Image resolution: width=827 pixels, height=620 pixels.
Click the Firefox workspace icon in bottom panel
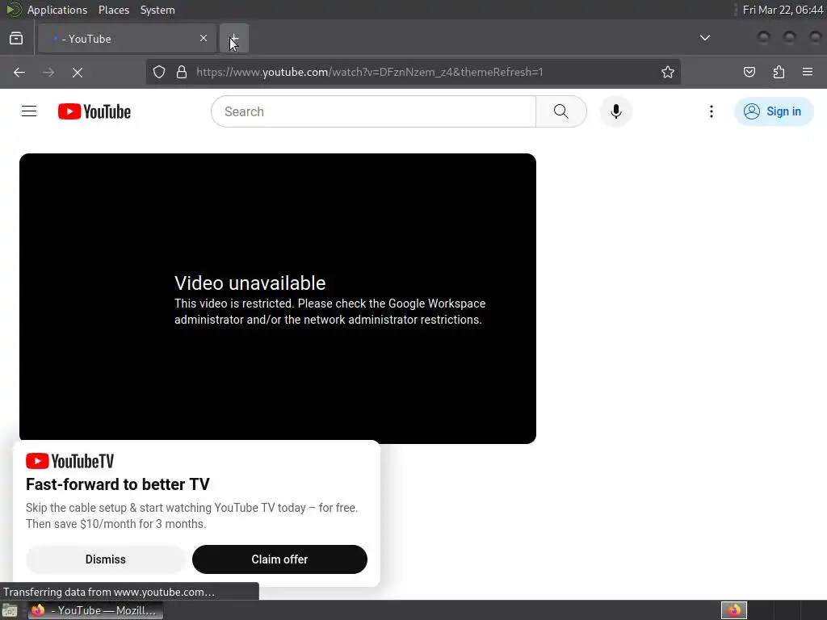click(734, 610)
